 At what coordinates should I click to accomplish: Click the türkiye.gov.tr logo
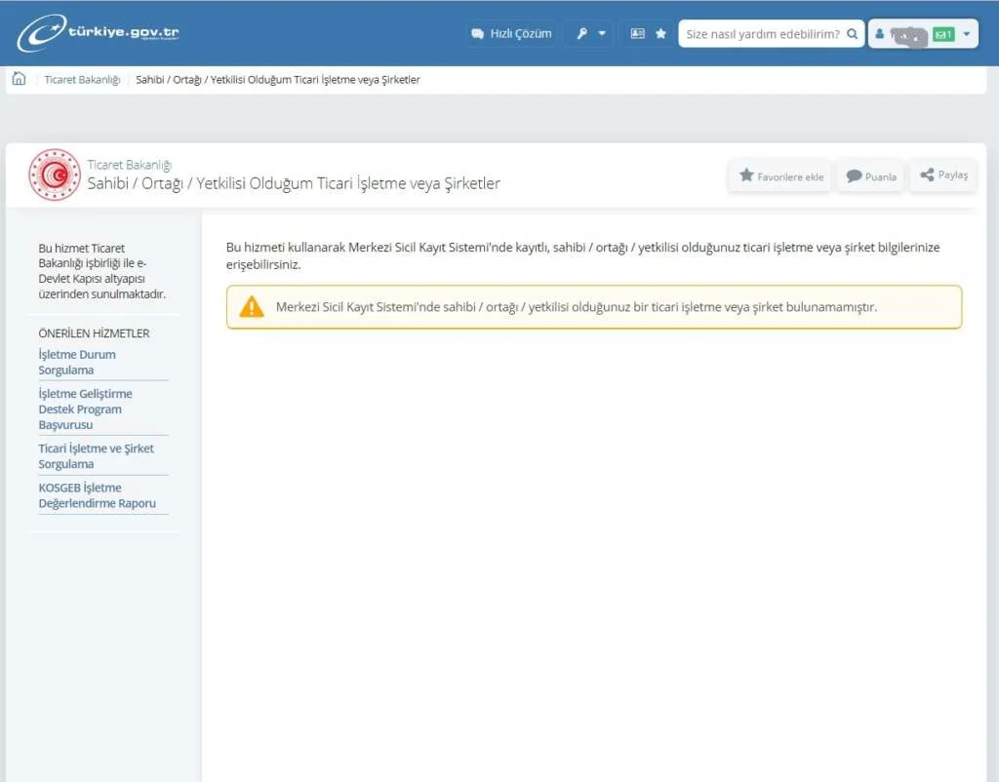98,33
